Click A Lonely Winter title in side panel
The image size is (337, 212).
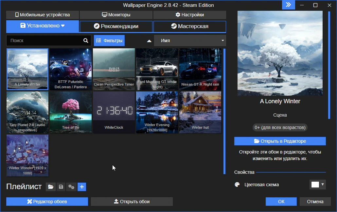280,101
